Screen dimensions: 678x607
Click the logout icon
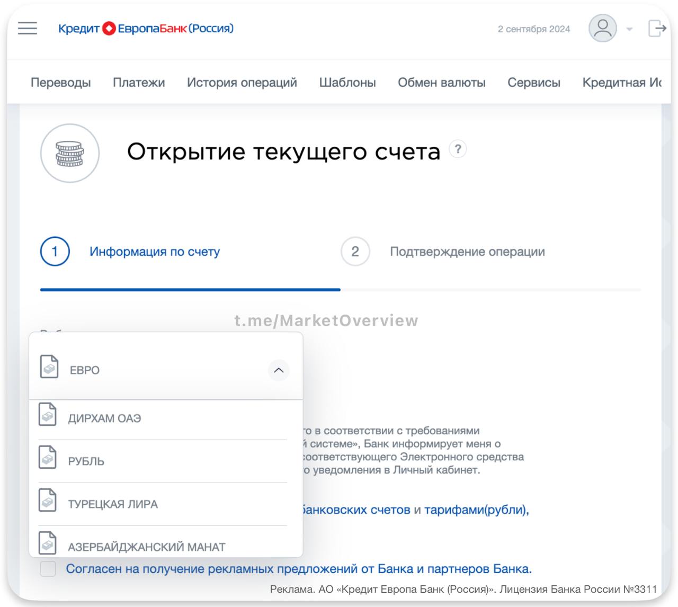[657, 28]
